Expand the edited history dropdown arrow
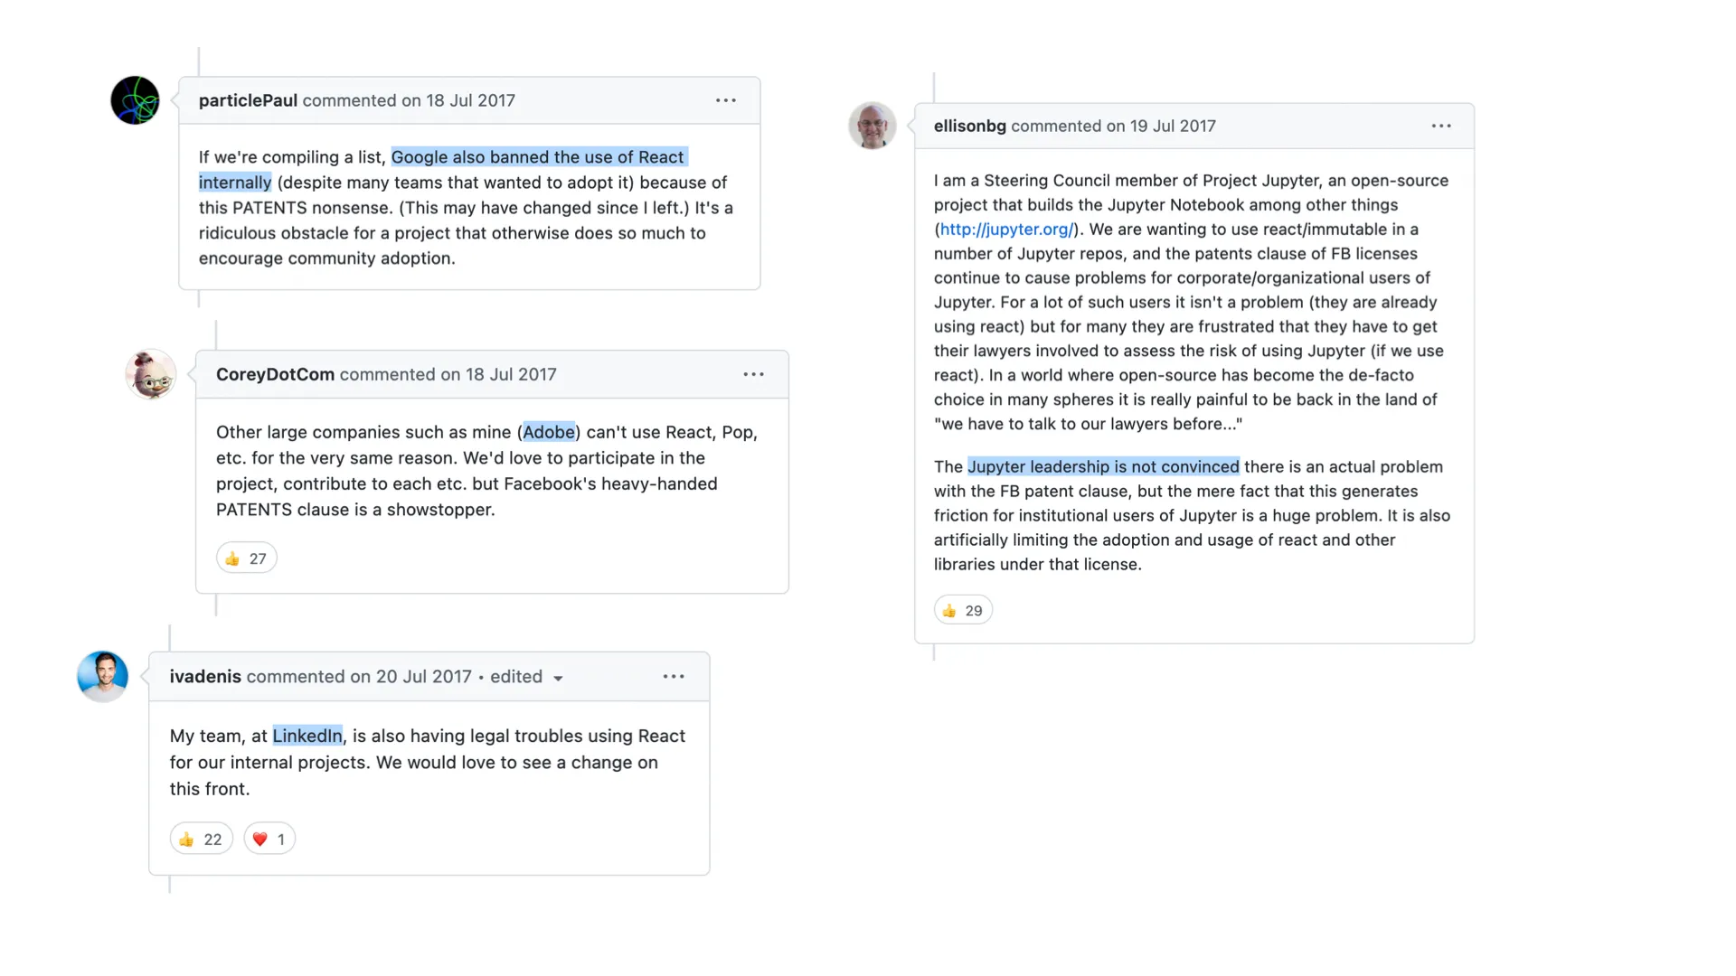This screenshot has height=976, width=1736. coord(558,678)
